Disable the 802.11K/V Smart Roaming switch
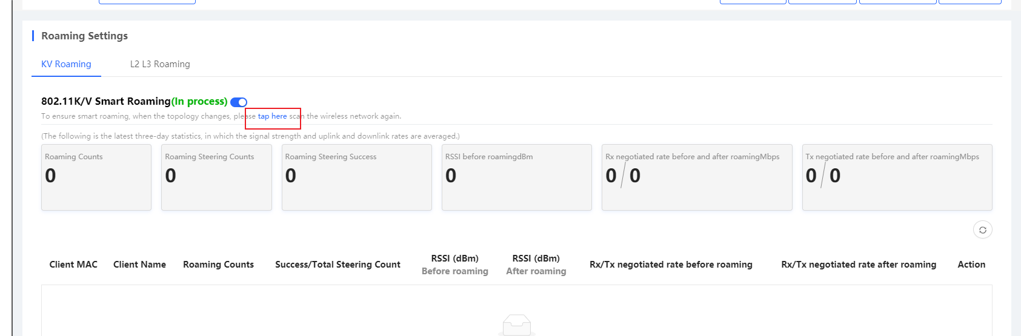 click(x=239, y=102)
